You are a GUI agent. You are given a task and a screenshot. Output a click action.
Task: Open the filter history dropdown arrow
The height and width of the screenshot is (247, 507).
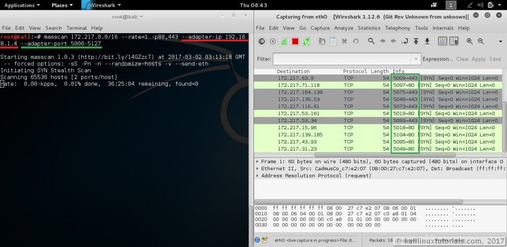pos(416,59)
